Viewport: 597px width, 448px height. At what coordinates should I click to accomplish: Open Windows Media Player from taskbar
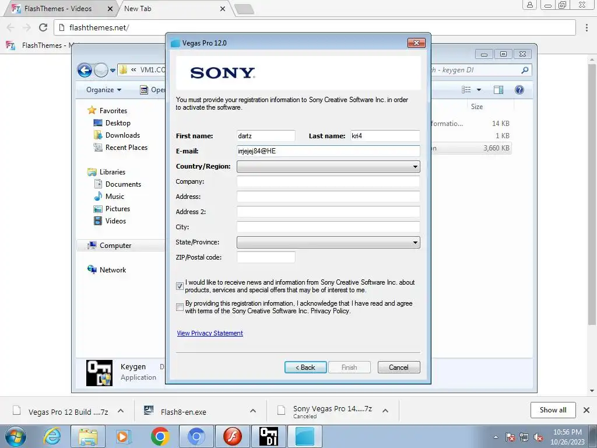coord(123,436)
